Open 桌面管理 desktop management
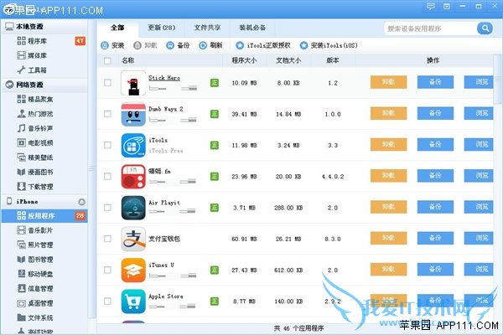Viewport: 503px width, 335px height. pyautogui.click(x=44, y=303)
